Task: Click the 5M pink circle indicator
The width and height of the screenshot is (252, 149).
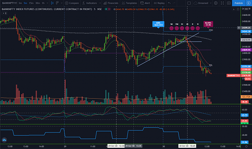Action: tap(171, 28)
